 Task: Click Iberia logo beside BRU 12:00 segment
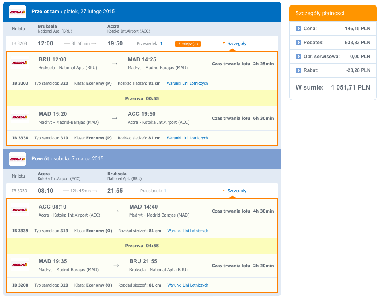(20, 63)
